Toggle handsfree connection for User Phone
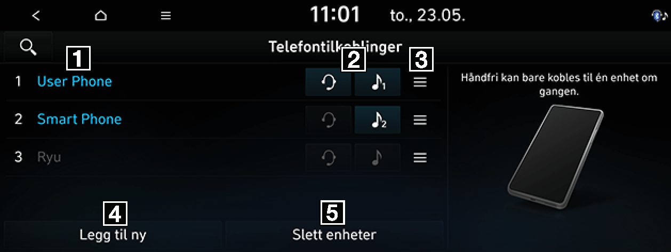The width and height of the screenshot is (671, 252). (329, 83)
